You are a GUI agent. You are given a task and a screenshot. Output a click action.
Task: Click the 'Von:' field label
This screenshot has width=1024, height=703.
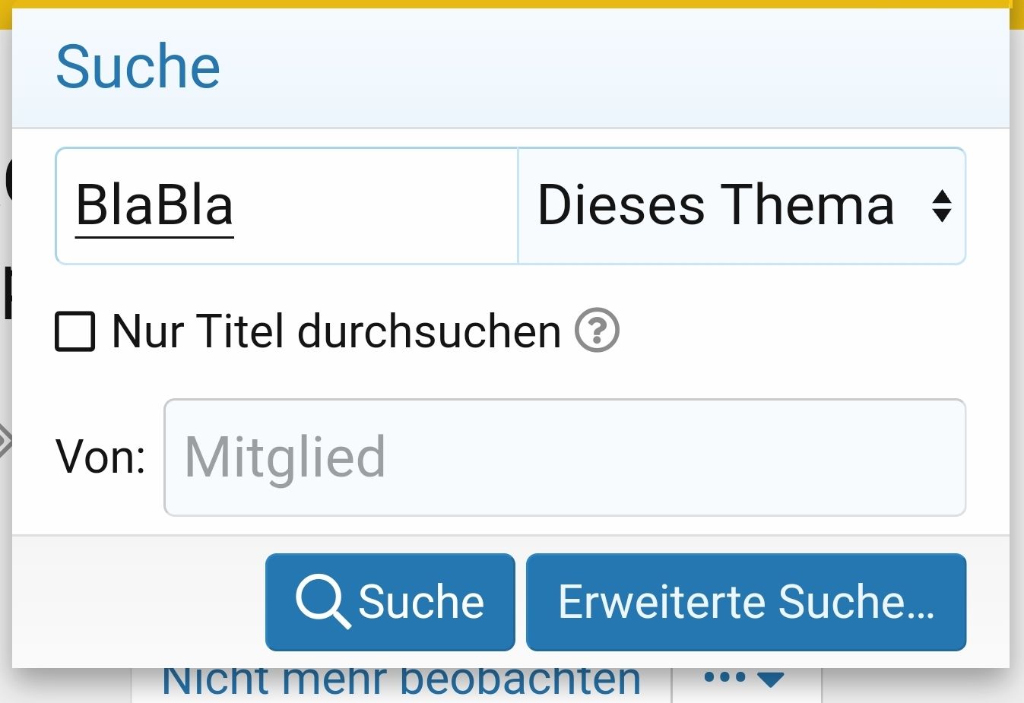(x=100, y=458)
